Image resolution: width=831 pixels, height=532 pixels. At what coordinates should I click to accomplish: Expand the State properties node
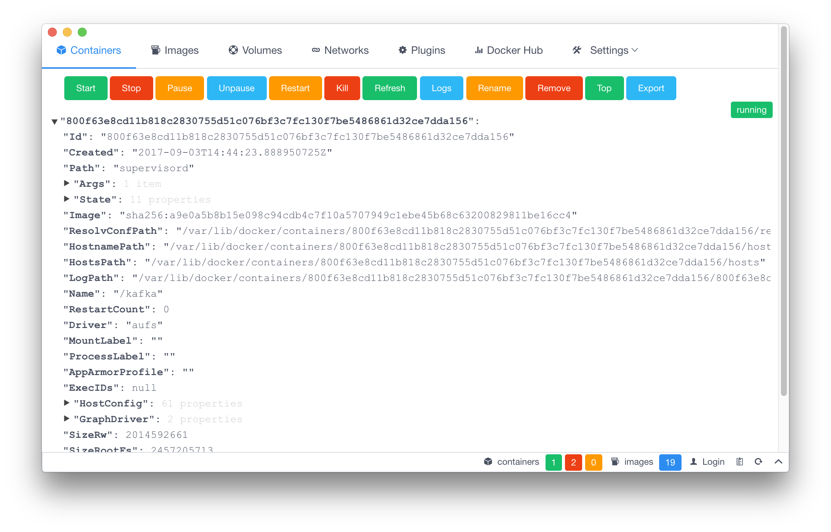67,199
